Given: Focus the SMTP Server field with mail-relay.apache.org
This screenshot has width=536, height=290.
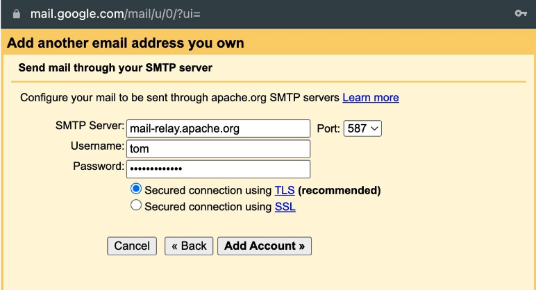Looking at the screenshot, I should tap(218, 128).
